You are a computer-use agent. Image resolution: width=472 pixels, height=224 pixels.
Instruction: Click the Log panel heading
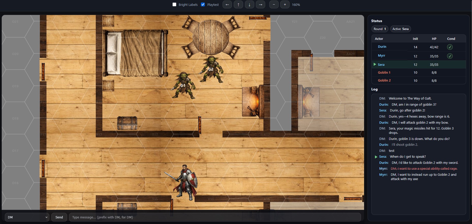point(374,89)
